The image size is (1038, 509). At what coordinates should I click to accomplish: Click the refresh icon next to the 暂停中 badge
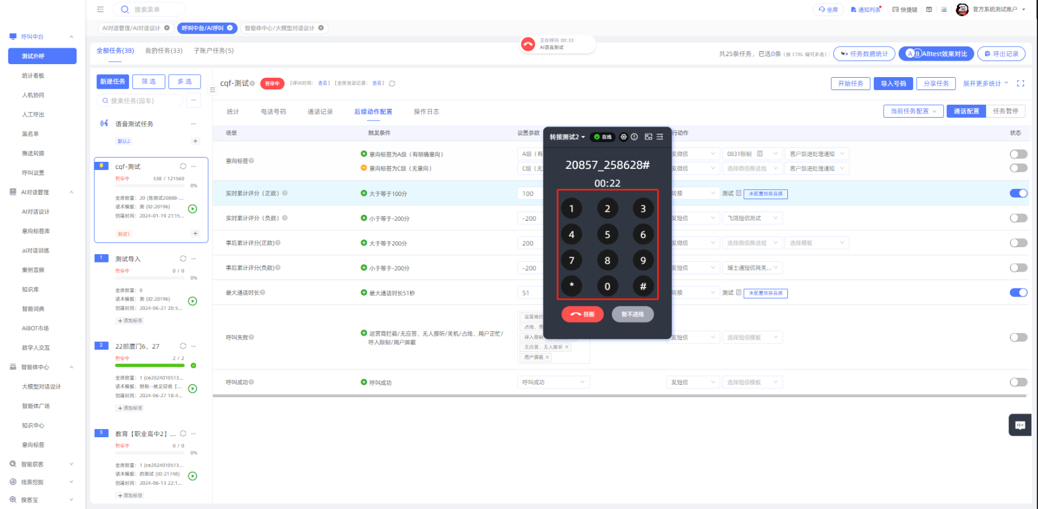(x=392, y=84)
